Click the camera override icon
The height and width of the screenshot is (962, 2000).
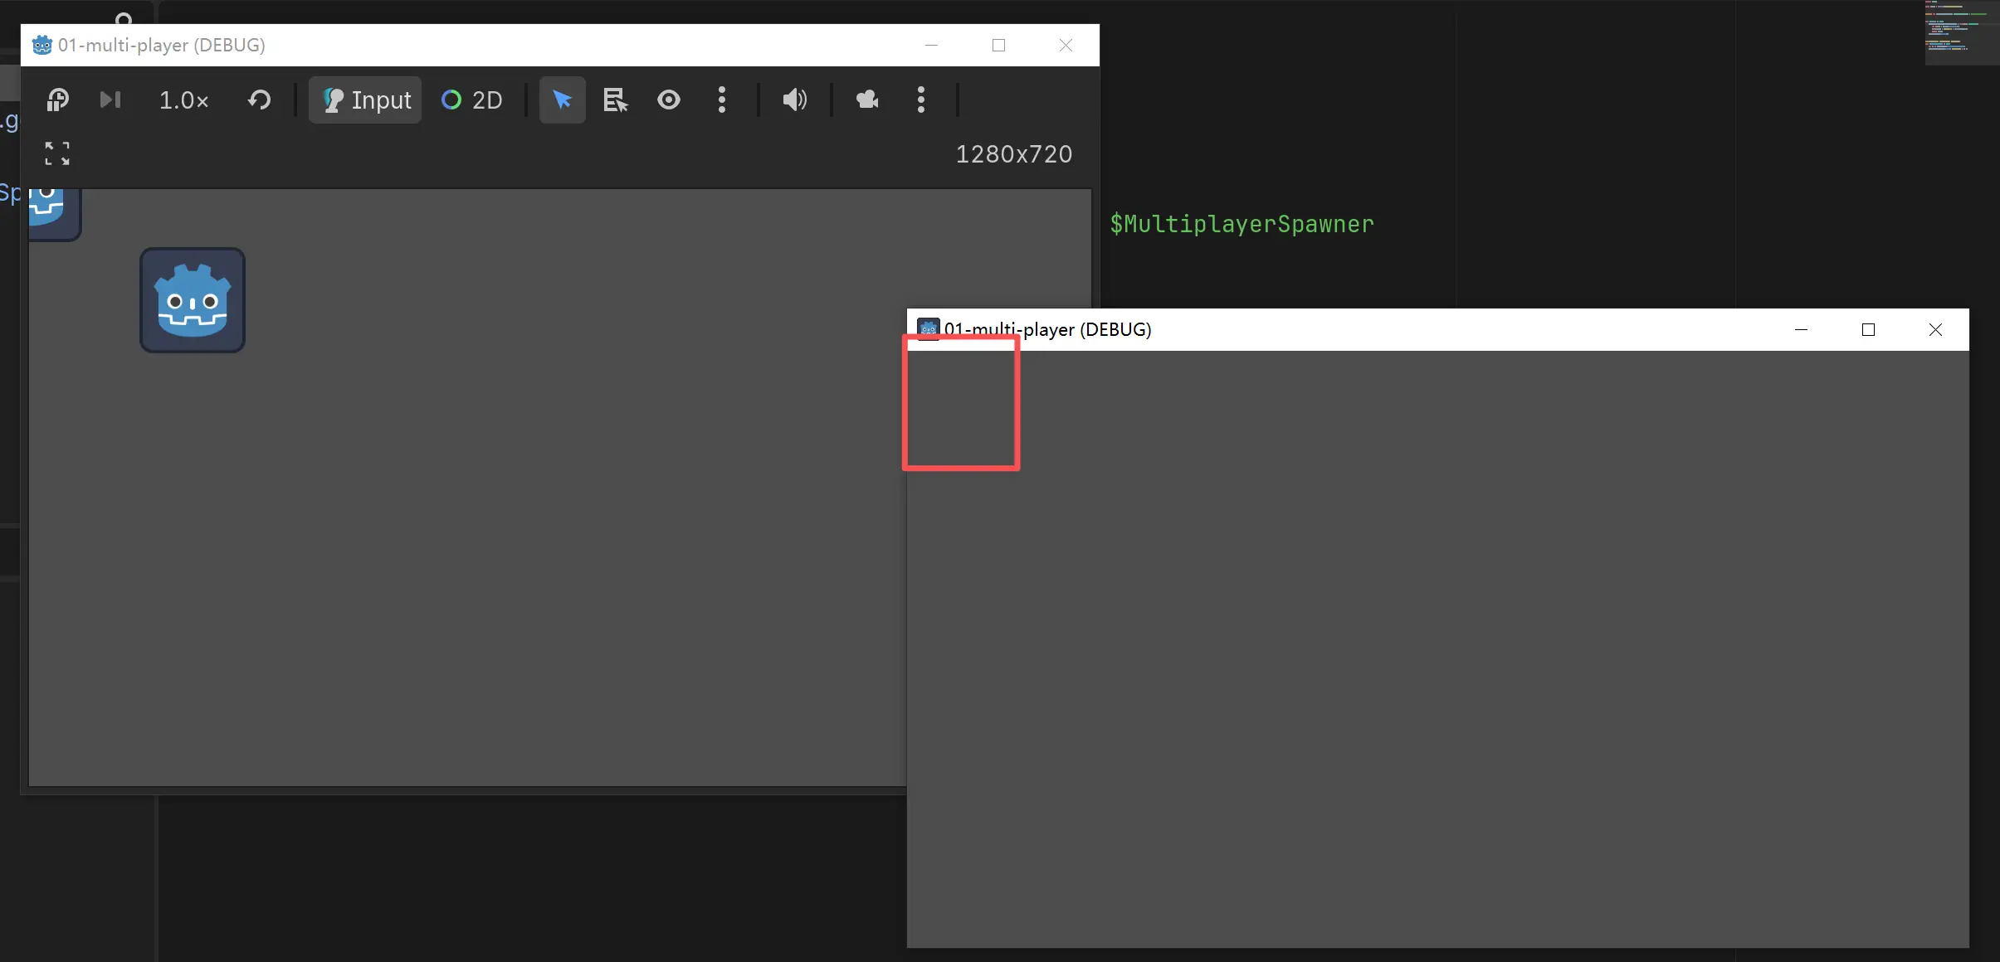point(867,100)
